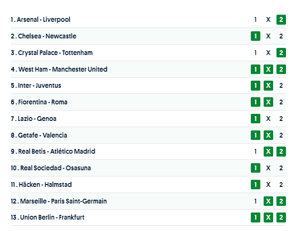Select draw X for Lazio - Genoa
Screen dimensions: 295x231
coord(268,119)
